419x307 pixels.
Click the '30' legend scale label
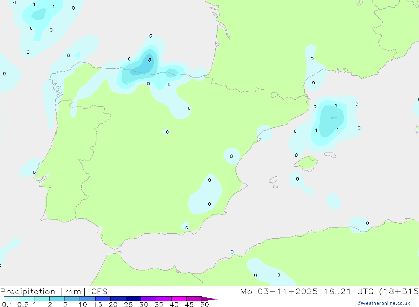click(x=144, y=304)
